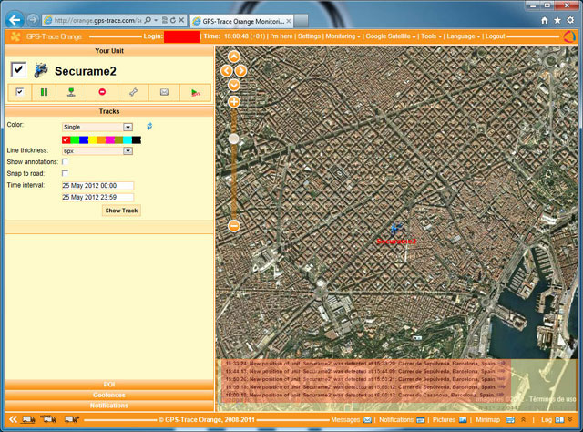Select the red track color swatch
Screen dimensions: 583x432
point(66,139)
